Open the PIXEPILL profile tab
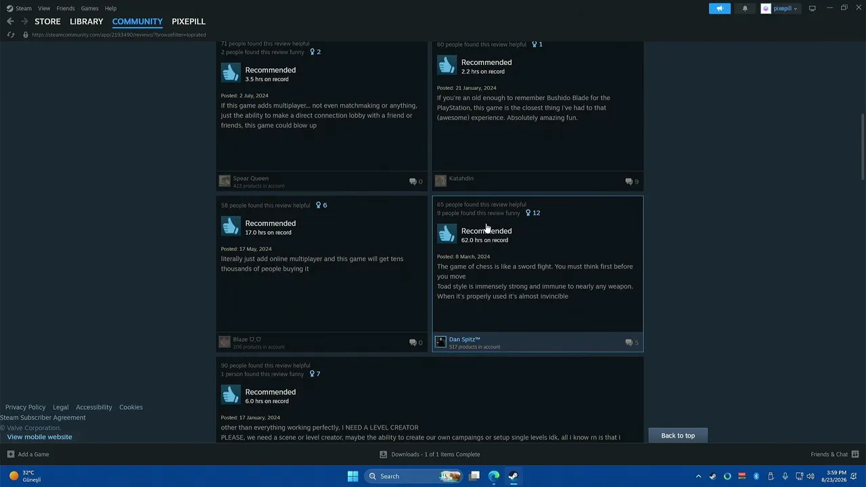The image size is (866, 487). [x=189, y=22]
